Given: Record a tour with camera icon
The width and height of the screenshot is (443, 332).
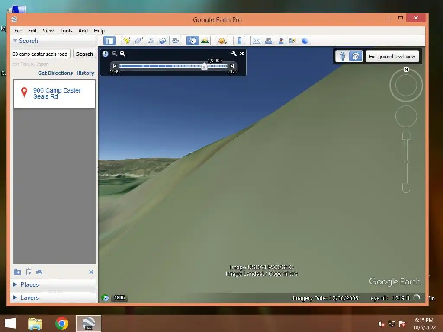Looking at the screenshot, I should (176, 41).
